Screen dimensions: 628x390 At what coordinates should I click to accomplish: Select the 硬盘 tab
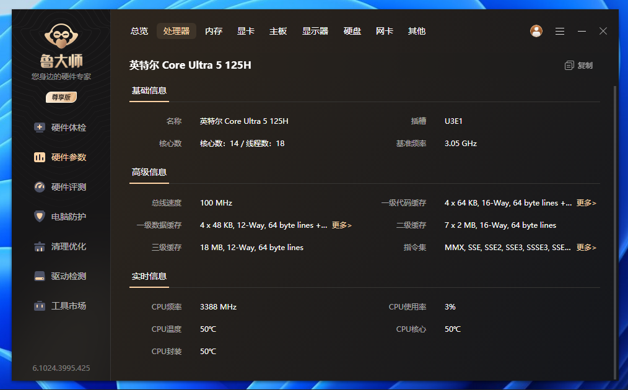tap(352, 31)
